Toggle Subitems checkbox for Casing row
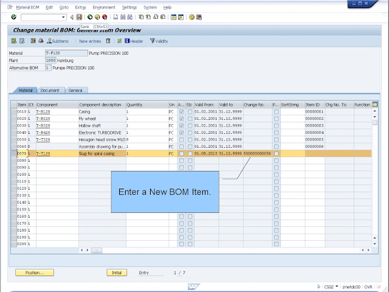 pos(190,112)
